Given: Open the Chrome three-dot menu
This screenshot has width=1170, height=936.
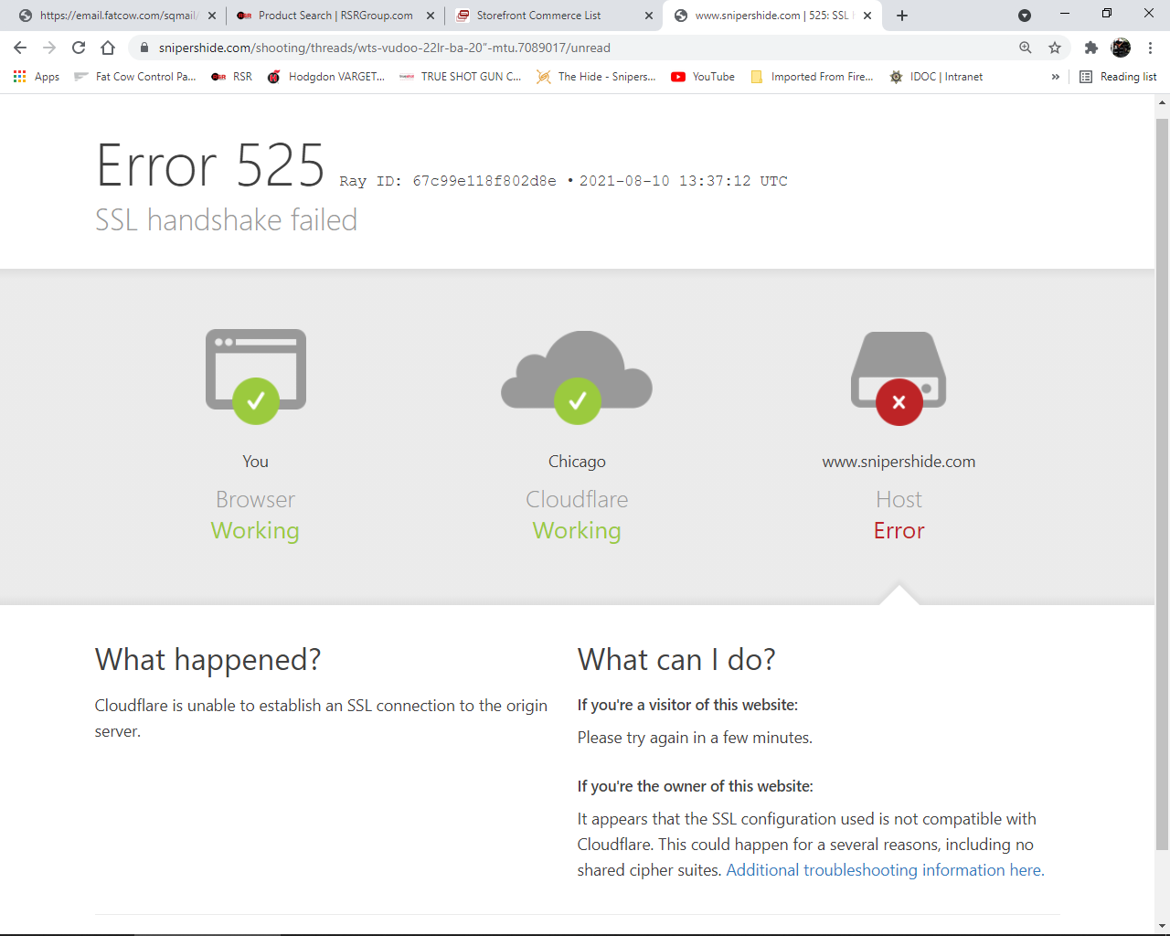Looking at the screenshot, I should 1150,48.
